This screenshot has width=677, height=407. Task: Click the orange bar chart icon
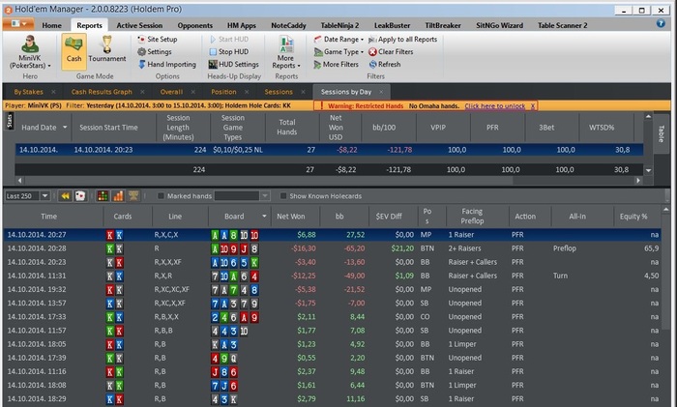[x=118, y=196]
